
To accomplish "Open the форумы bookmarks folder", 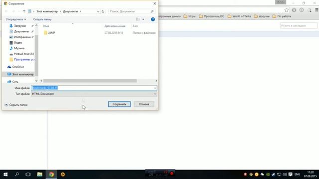I will [x=262, y=16].
